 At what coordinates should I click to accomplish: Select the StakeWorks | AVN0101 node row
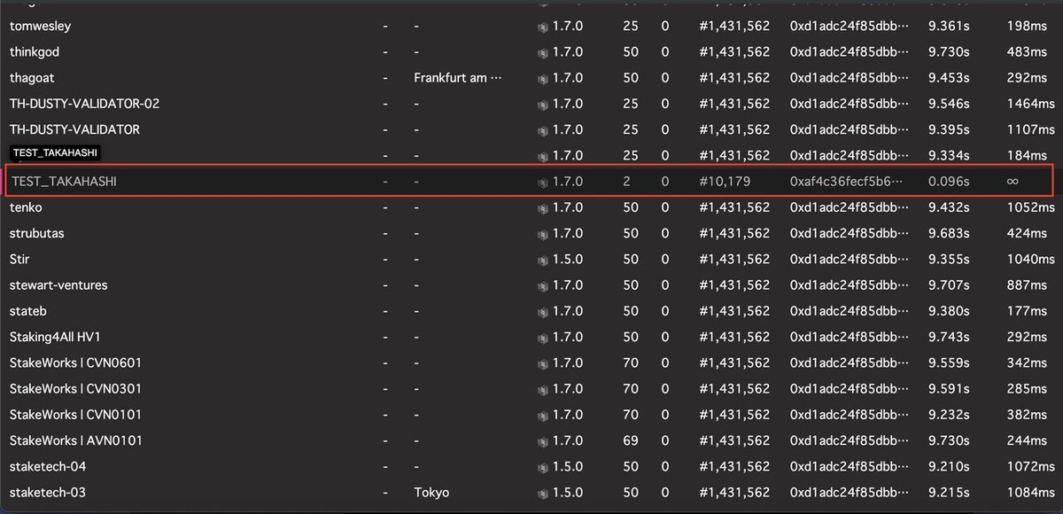[76, 440]
